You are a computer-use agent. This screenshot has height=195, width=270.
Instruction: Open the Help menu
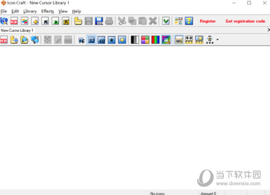pyautogui.click(x=76, y=11)
